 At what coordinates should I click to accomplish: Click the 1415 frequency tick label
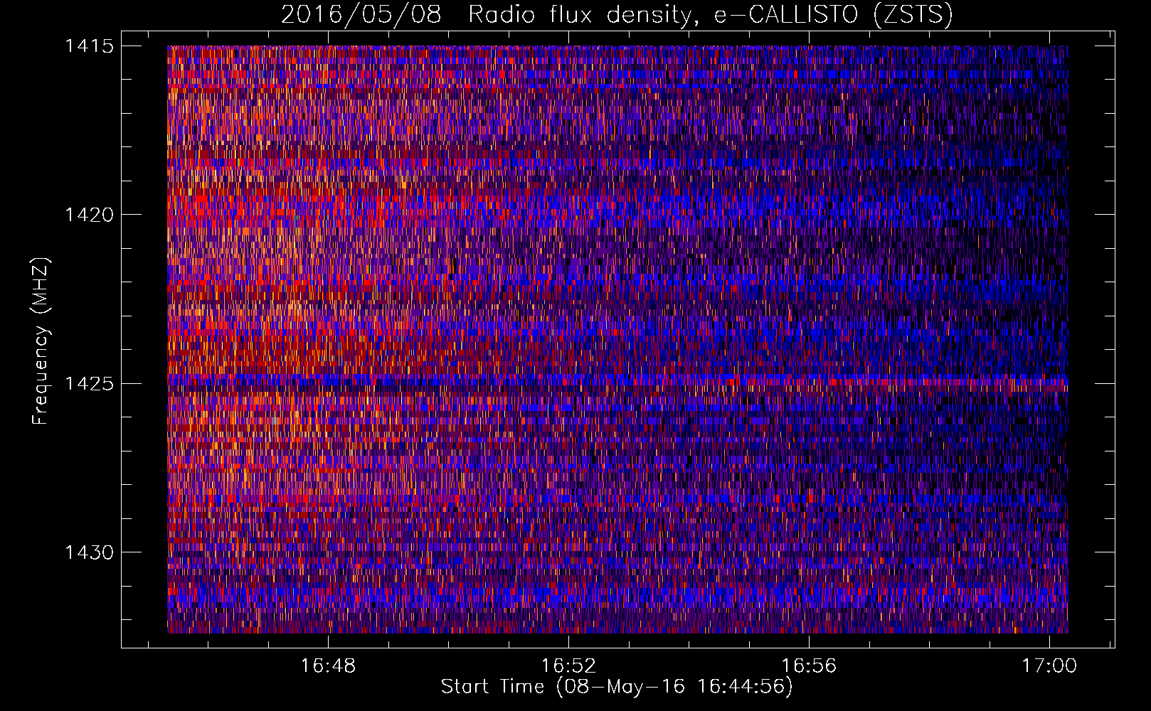click(x=89, y=46)
